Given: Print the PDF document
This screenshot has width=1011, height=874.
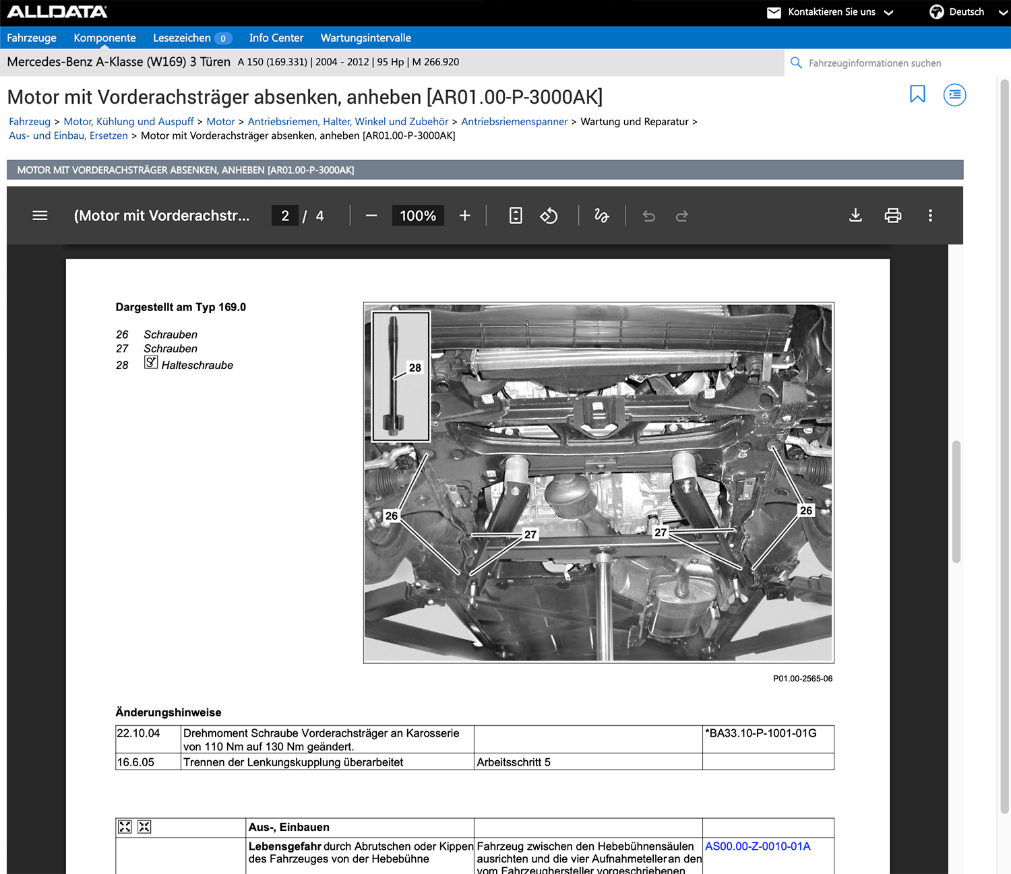Looking at the screenshot, I should 892,215.
